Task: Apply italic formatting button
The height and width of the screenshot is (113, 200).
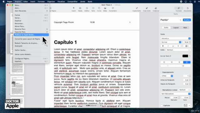Action: [x=168, y=46]
